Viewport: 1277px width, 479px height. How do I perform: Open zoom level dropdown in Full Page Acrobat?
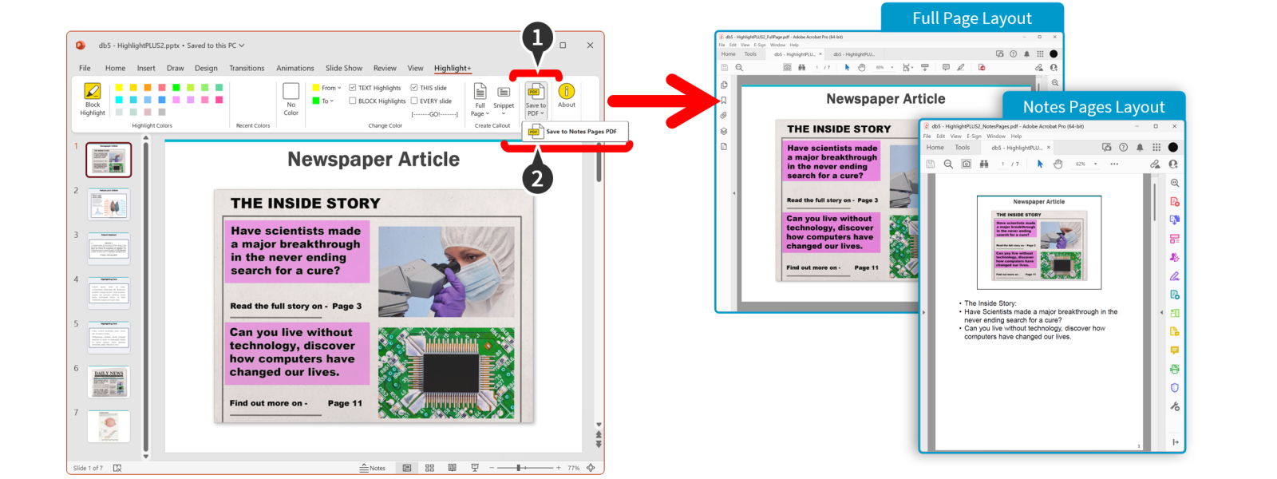coord(892,68)
